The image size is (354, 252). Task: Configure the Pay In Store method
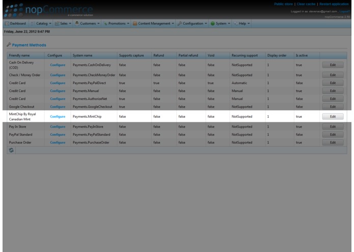[58, 127]
